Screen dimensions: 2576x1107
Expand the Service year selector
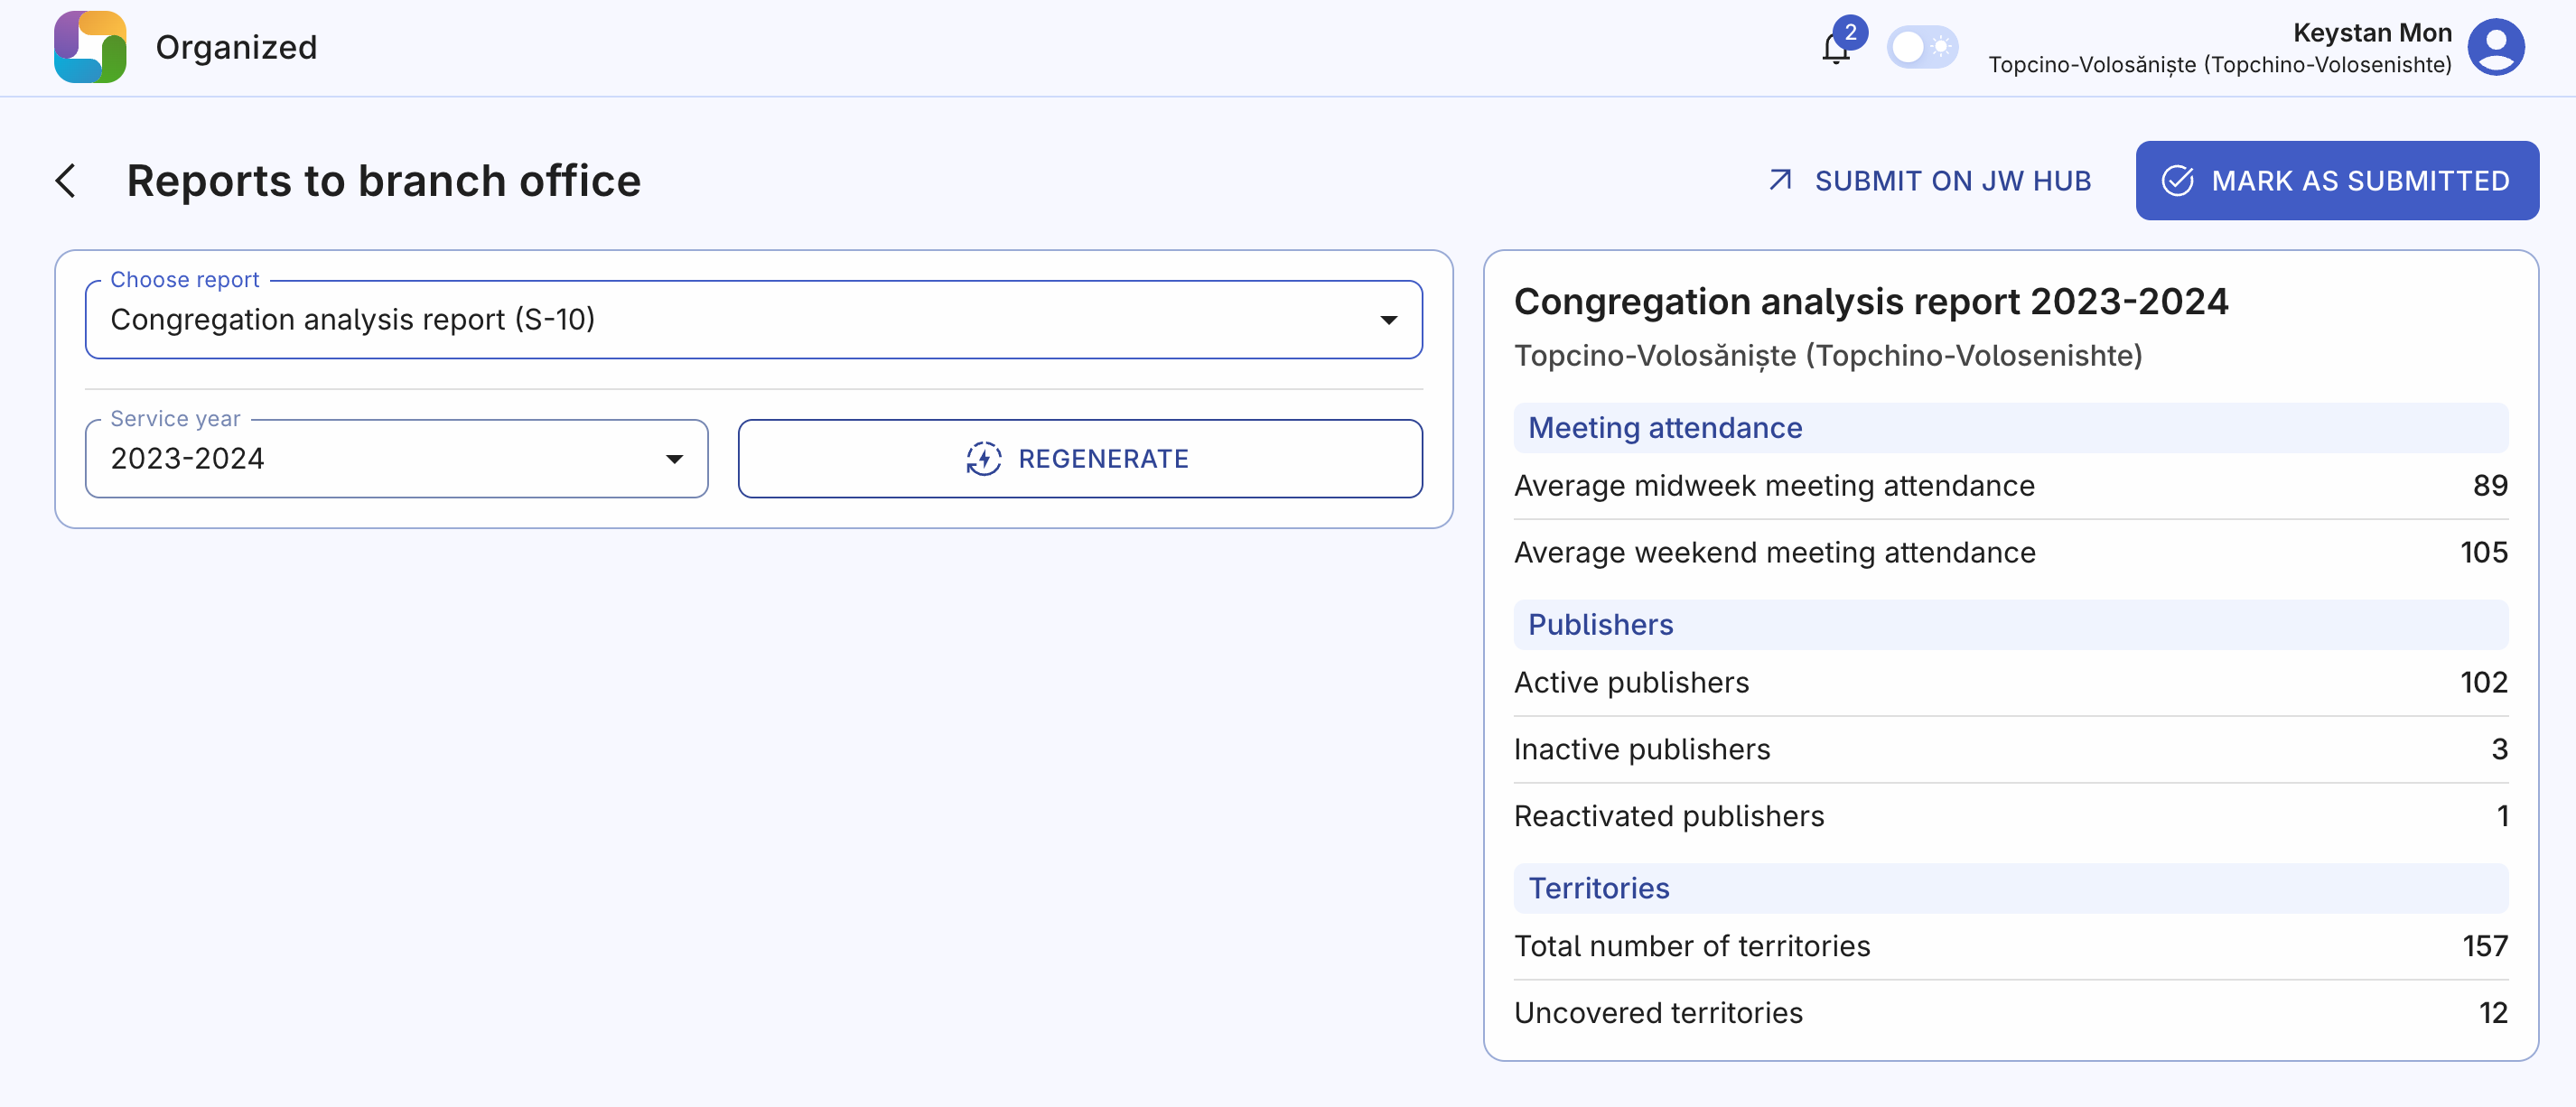point(396,459)
